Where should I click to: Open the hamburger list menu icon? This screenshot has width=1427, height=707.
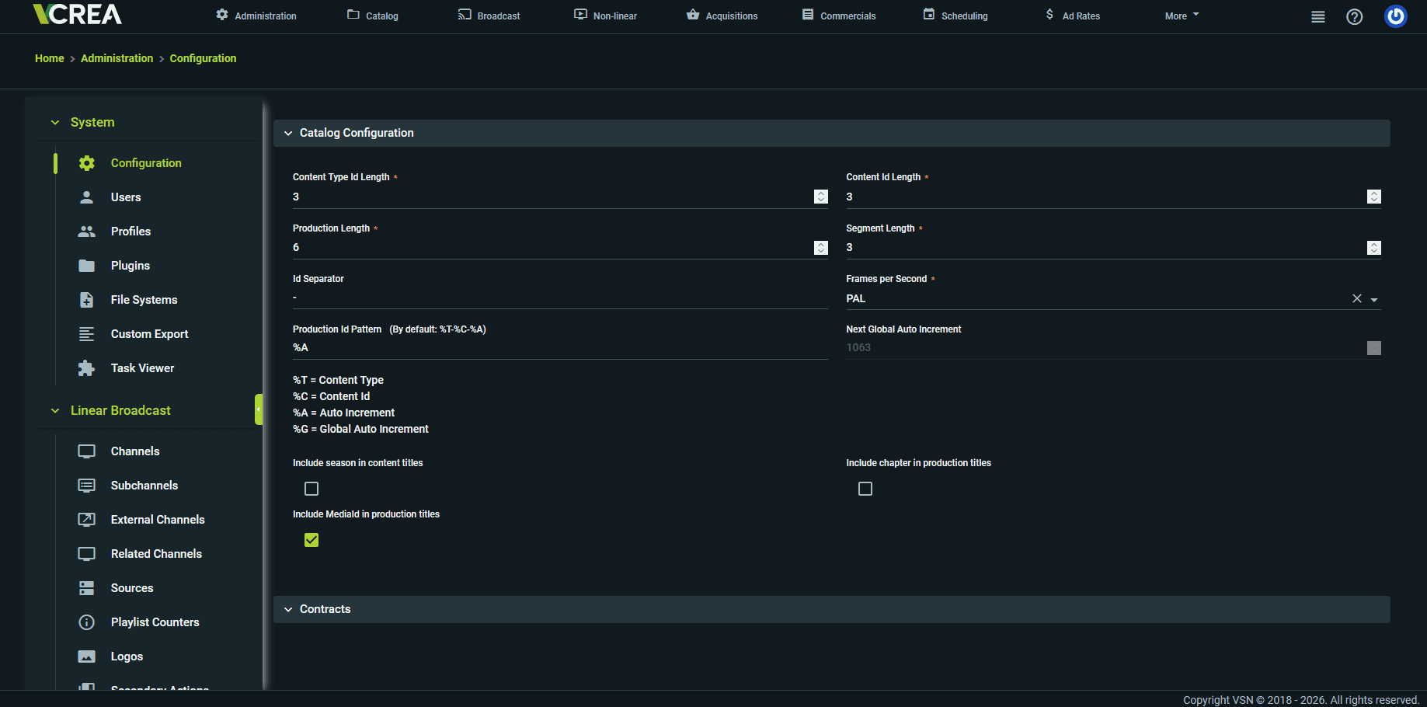coord(1318,16)
